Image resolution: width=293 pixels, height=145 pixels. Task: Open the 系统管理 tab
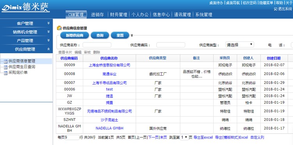(204, 14)
